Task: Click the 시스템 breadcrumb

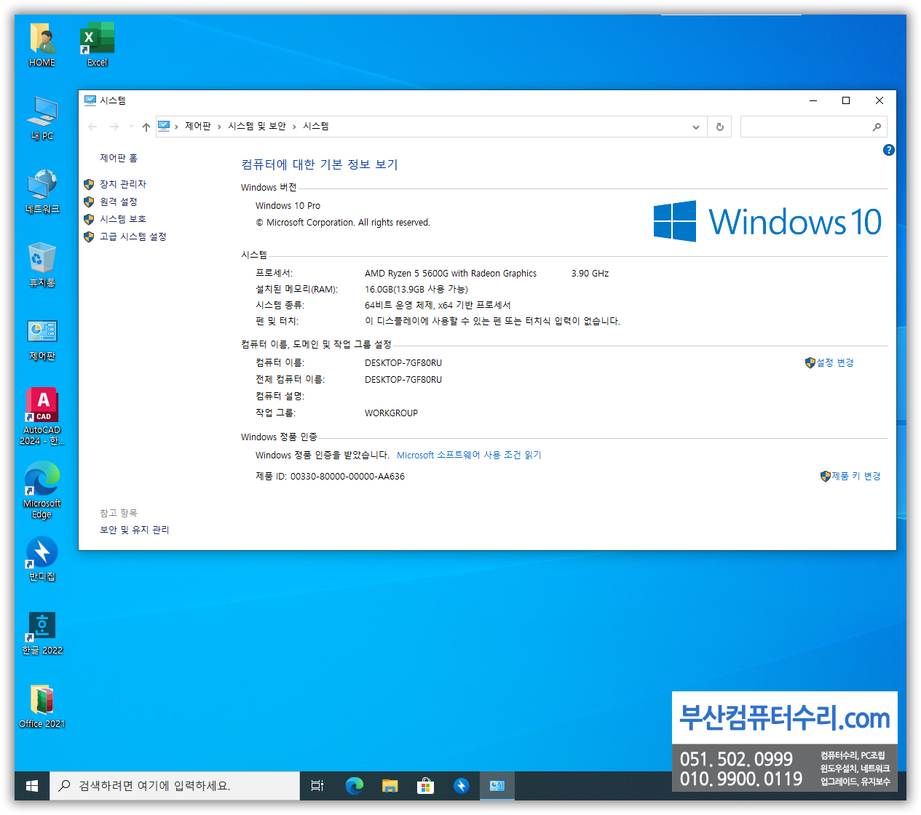Action: click(x=316, y=127)
